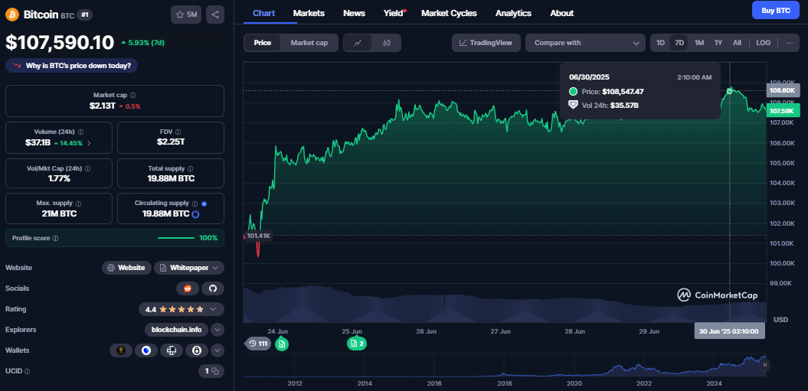808x391 pixels.
Task: Open the third wallet icon
Action: click(172, 350)
